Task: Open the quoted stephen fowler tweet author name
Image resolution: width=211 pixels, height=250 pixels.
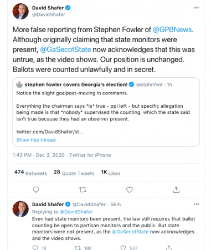Action: (76, 84)
